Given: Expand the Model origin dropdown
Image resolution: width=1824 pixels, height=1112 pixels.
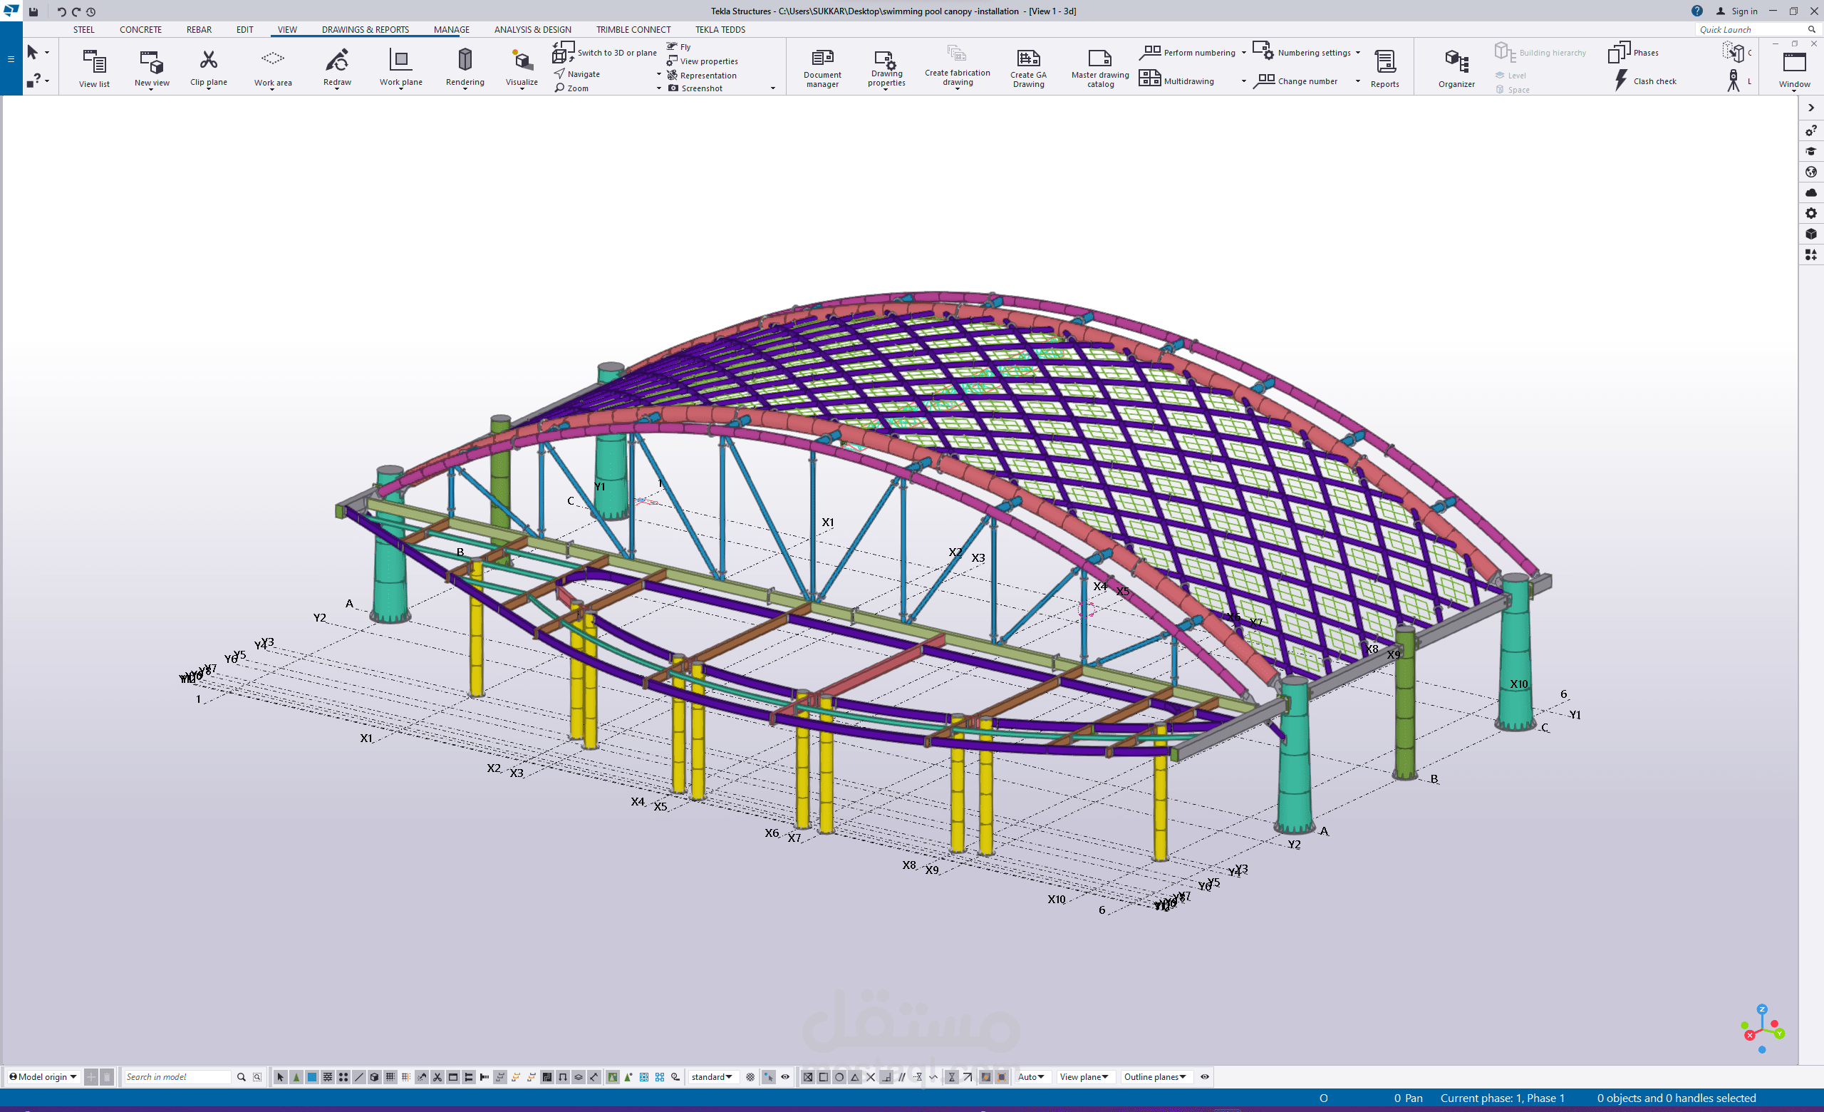Looking at the screenshot, I should click(43, 1077).
